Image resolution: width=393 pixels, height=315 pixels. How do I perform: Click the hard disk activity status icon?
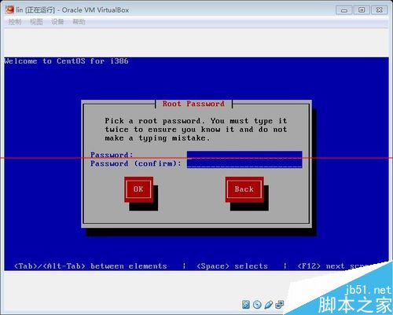coord(246,305)
